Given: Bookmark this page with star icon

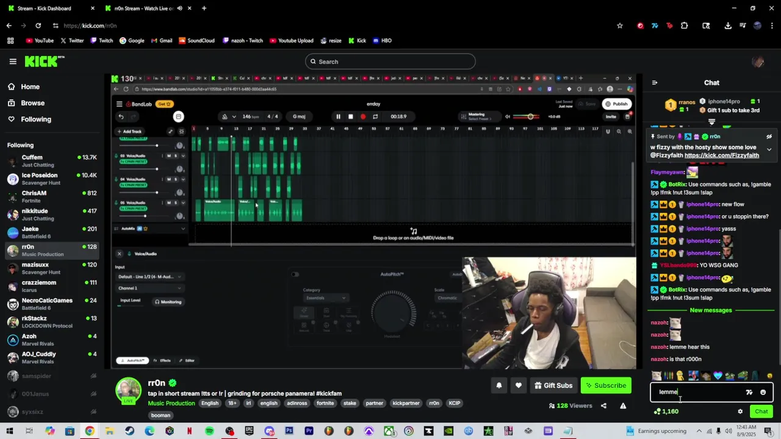Looking at the screenshot, I should pyautogui.click(x=620, y=26).
